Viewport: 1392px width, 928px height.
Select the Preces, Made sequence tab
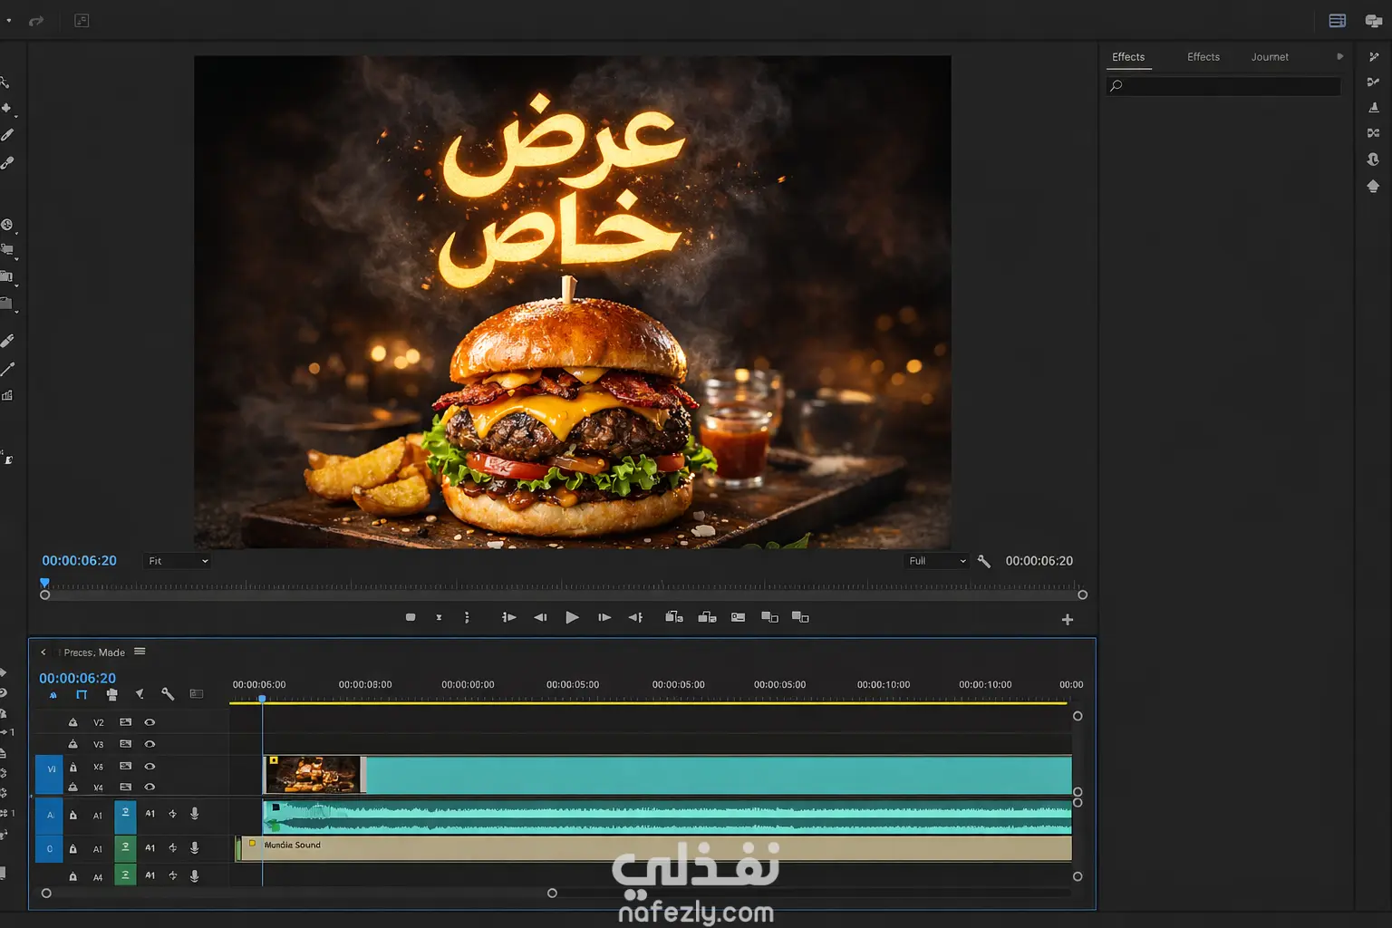(94, 652)
